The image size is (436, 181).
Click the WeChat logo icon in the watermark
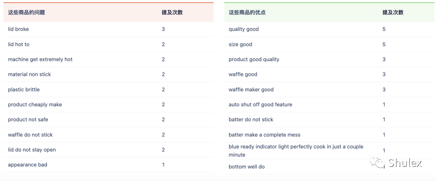pos(378,162)
